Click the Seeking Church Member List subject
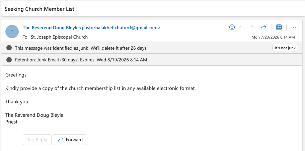305x151 pixels. (40, 9)
